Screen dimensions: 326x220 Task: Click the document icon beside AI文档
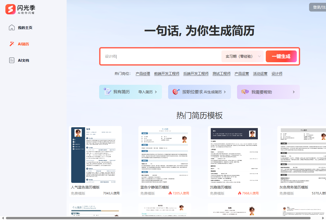12,60
